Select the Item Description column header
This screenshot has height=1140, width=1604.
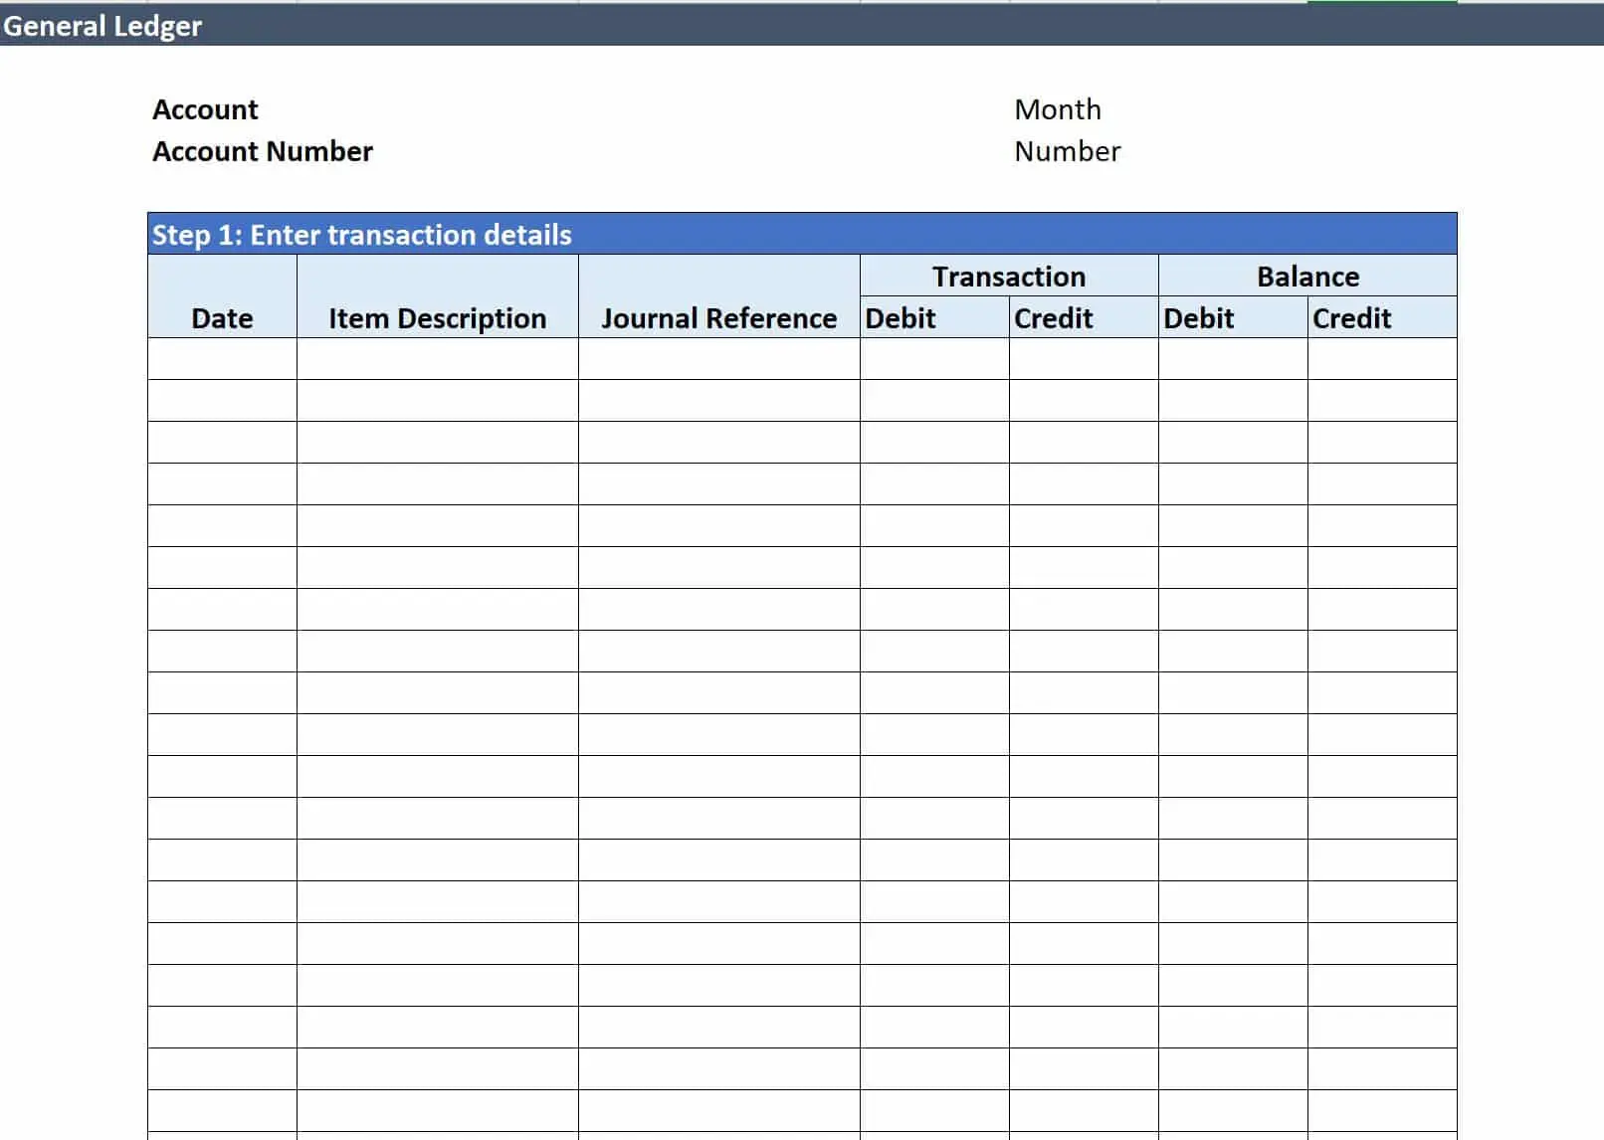pos(436,318)
